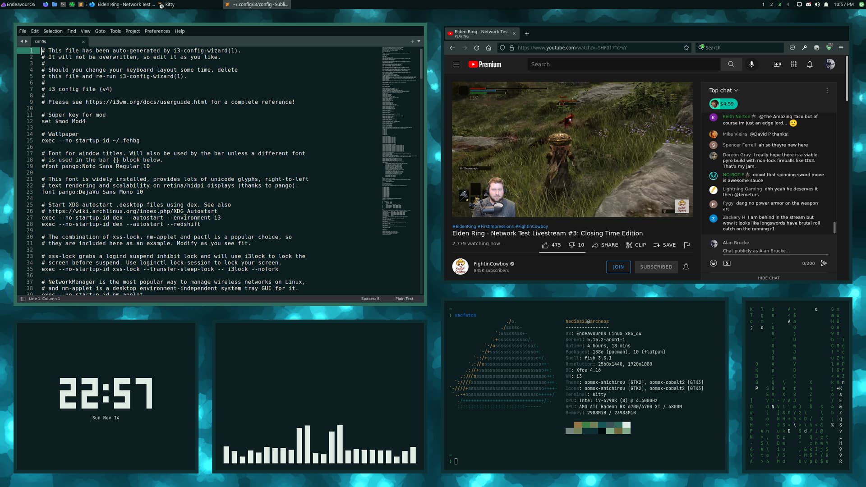Open Pocket save icon in Firefox

792,47
